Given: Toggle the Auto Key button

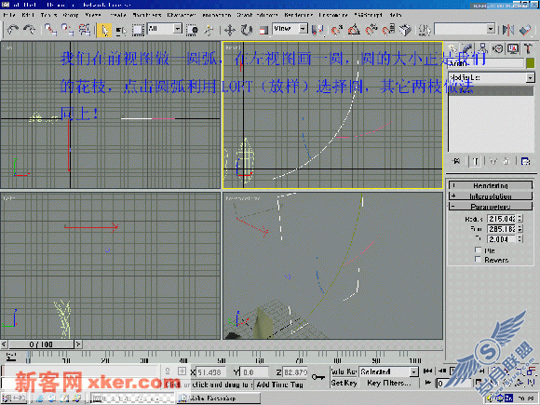Looking at the screenshot, I should [343, 371].
